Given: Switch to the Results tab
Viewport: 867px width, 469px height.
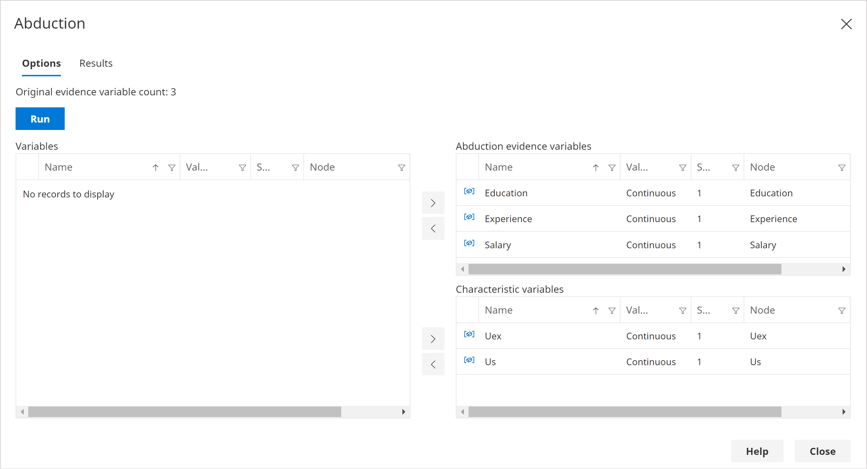Looking at the screenshot, I should coord(96,63).
